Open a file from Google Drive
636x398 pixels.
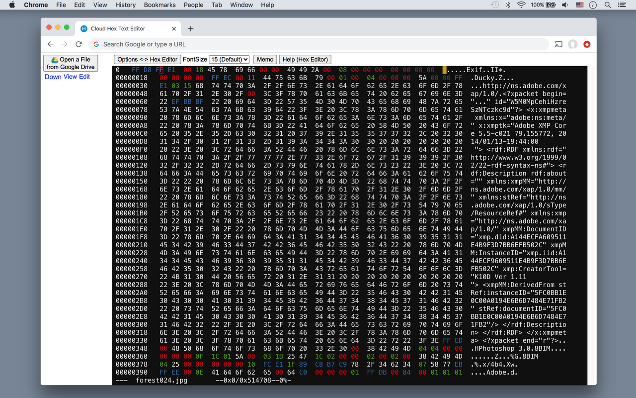[x=71, y=63]
